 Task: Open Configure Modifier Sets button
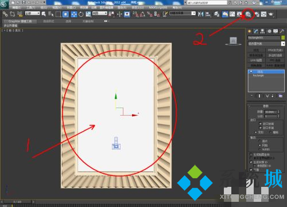click(281, 95)
